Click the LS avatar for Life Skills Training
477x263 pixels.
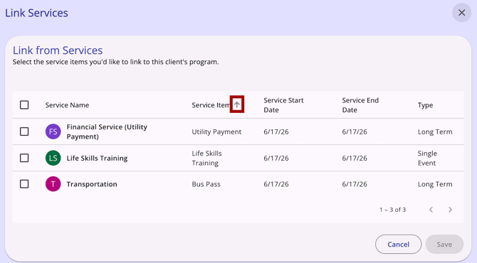(53, 158)
